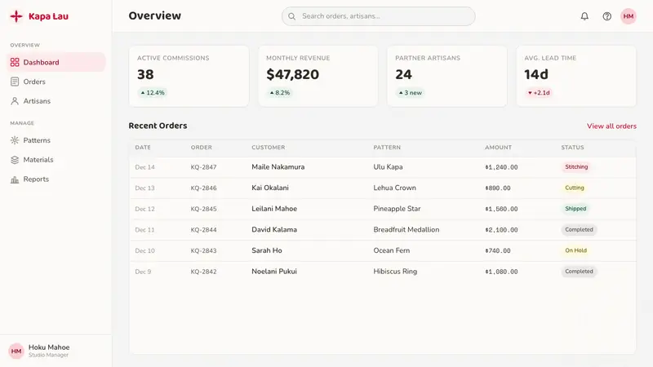Click the Hibiscus Ring pattern
The height and width of the screenshot is (367, 653).
(395, 271)
